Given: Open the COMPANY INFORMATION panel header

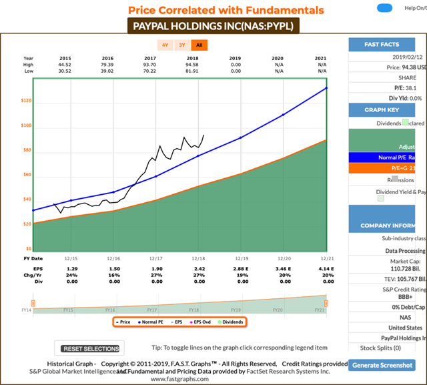Looking at the screenshot, I should (382, 219).
